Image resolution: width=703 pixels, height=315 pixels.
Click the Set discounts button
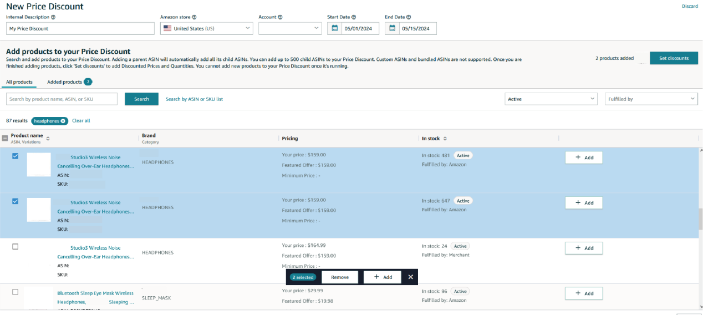674,58
